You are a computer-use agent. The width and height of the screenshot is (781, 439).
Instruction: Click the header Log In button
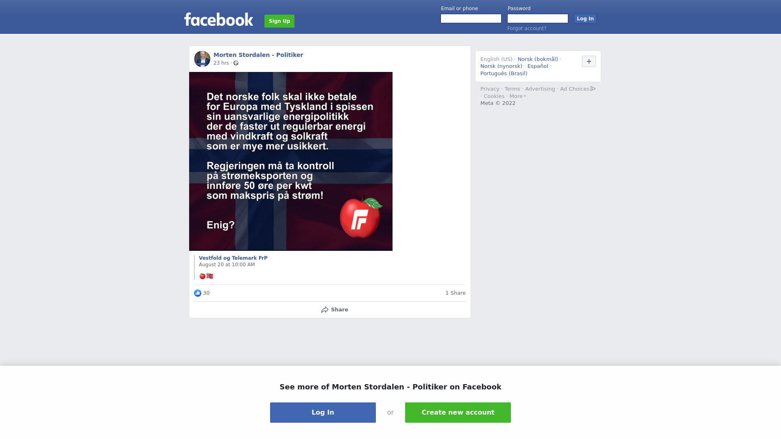(x=585, y=19)
